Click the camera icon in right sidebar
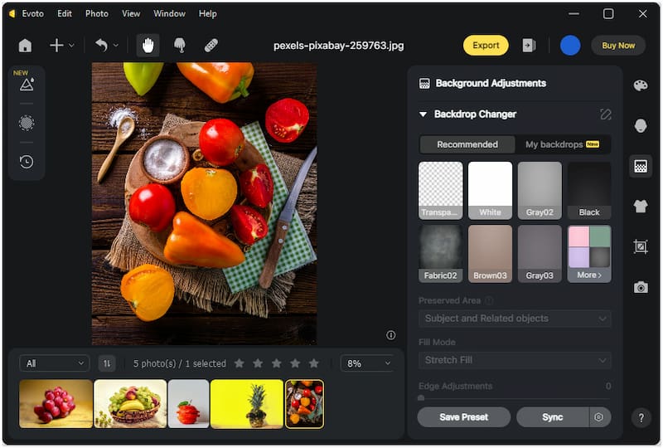 coord(641,287)
